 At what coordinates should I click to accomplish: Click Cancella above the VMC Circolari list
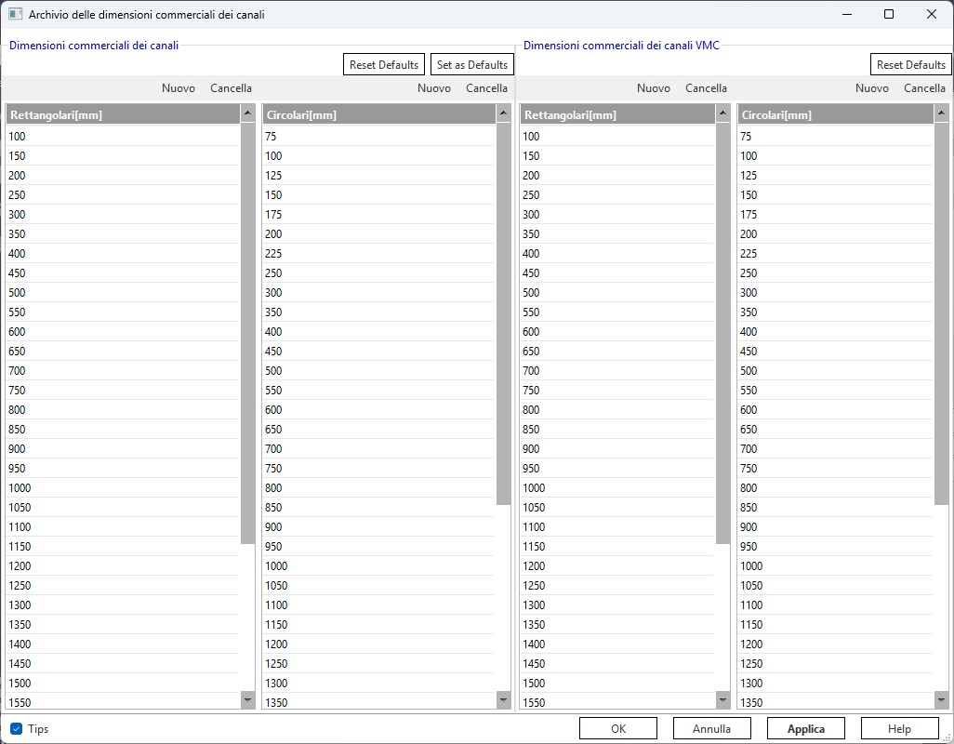pos(924,88)
